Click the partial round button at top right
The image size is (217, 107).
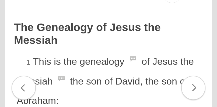(x=172, y=1)
